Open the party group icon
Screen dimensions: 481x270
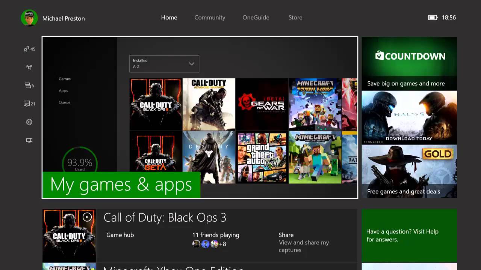pos(29,67)
